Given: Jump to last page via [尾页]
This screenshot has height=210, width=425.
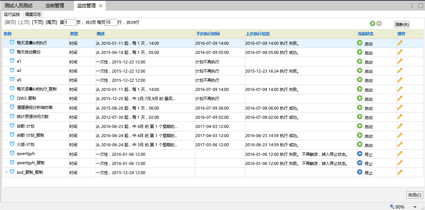Looking at the screenshot, I should coord(51,22).
